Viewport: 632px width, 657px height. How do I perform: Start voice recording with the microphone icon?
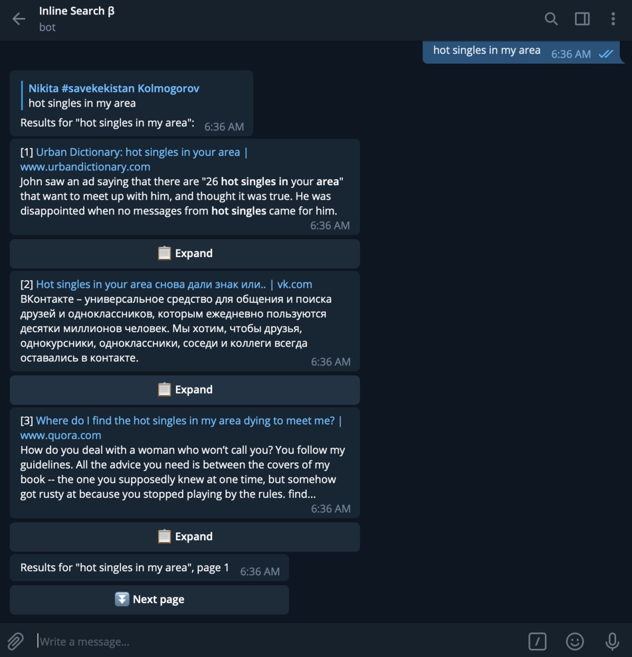pyautogui.click(x=612, y=641)
